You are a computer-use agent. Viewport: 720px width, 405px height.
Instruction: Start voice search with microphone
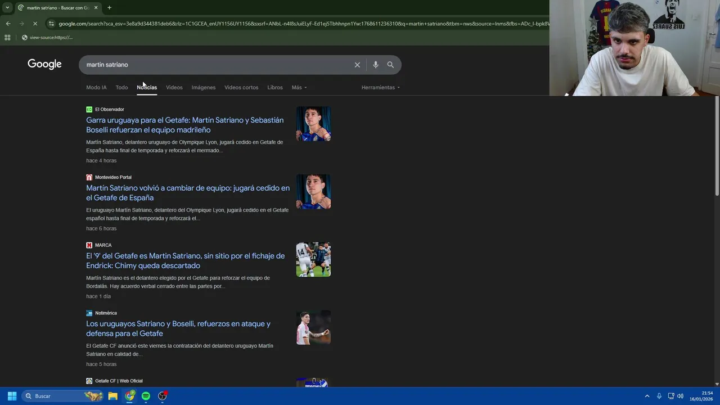pos(376,65)
